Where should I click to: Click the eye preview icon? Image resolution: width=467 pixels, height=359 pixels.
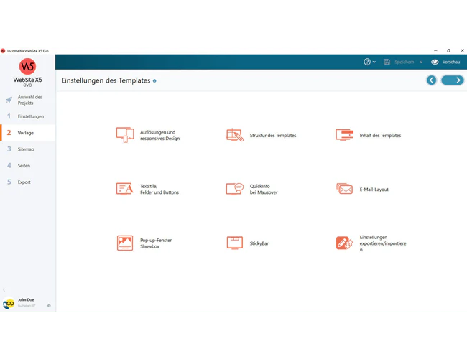pyautogui.click(x=435, y=62)
